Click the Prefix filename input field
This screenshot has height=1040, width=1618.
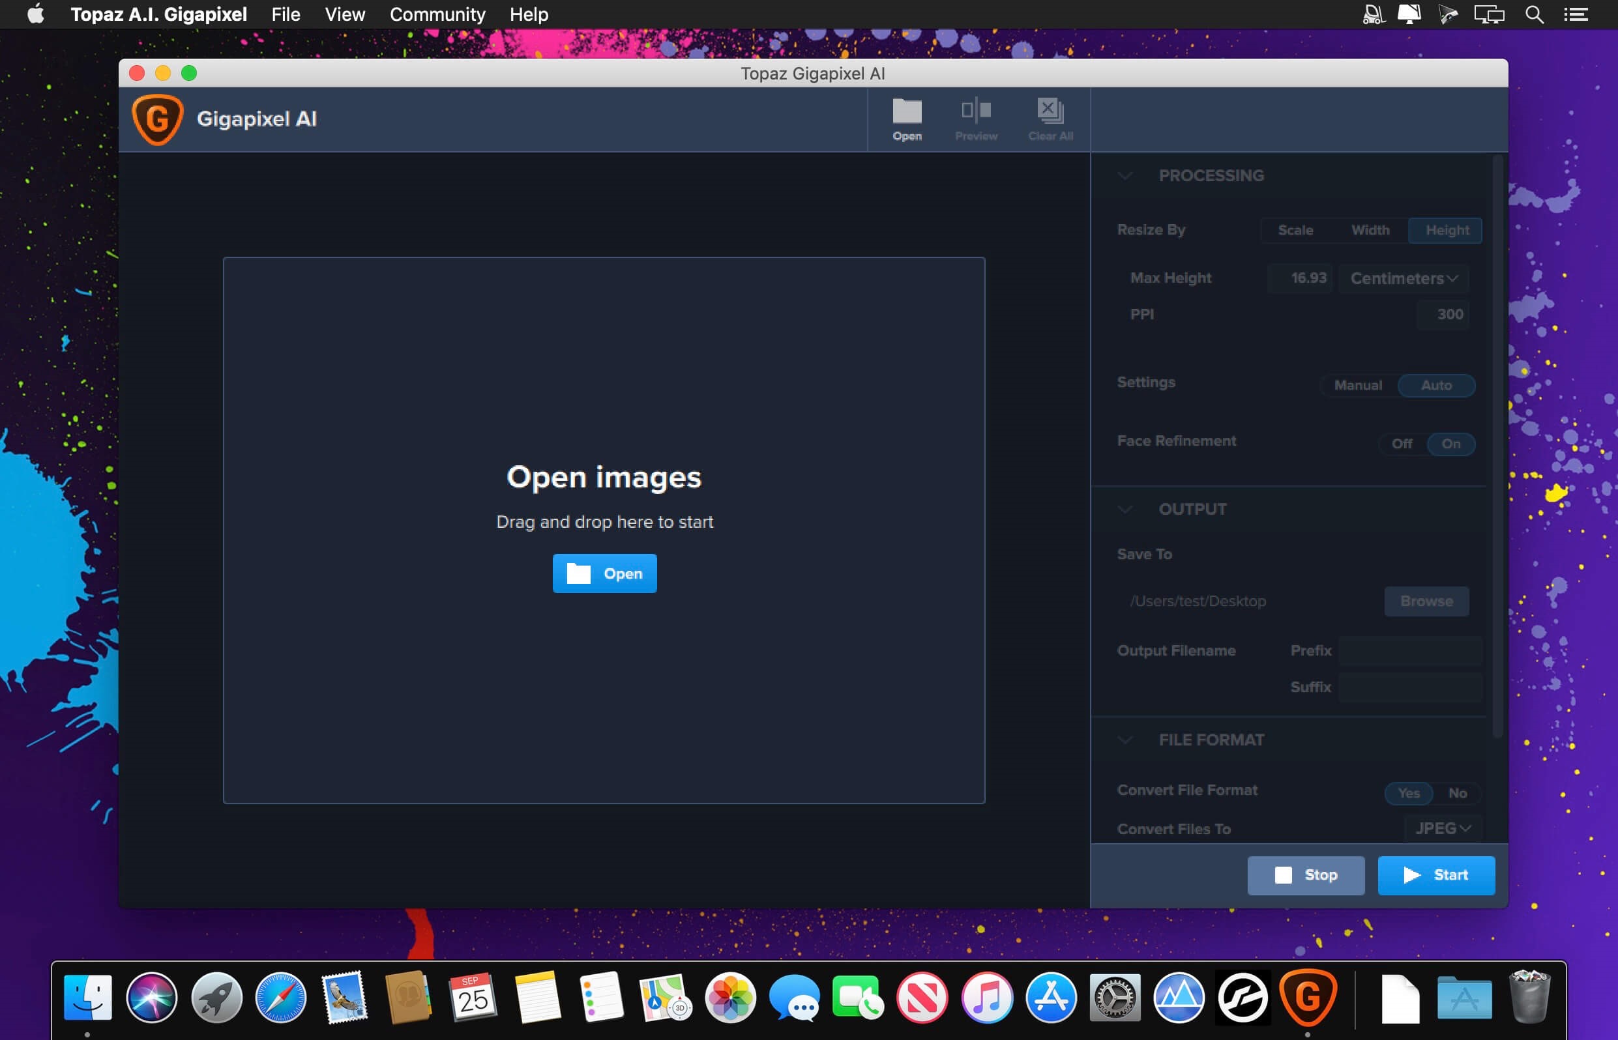click(x=1410, y=650)
